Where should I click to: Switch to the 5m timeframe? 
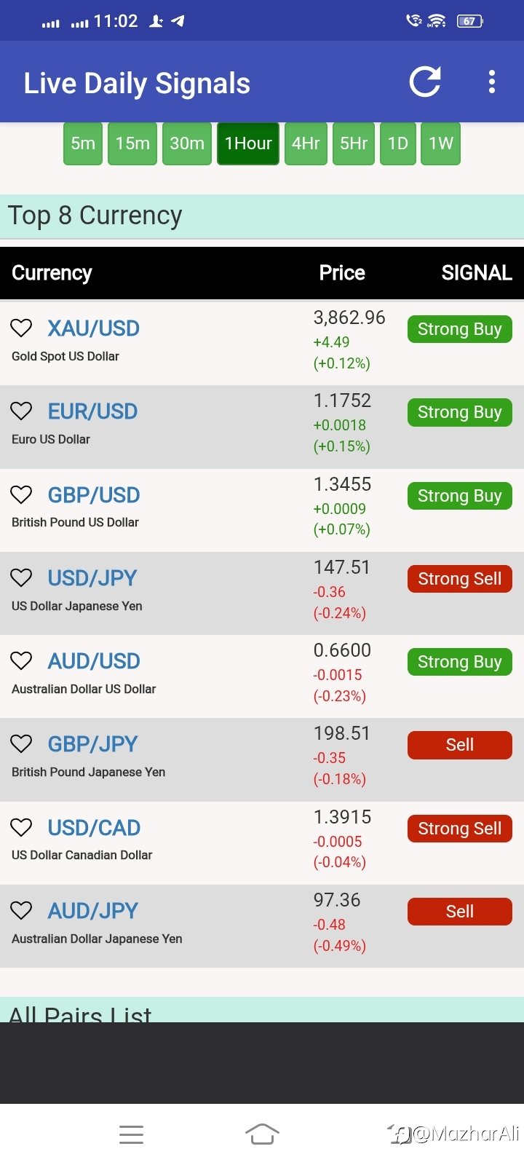[83, 143]
